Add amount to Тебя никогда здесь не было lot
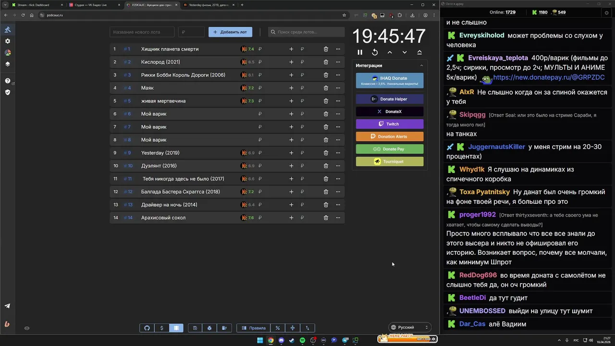The width and height of the screenshot is (615, 346). click(x=291, y=179)
